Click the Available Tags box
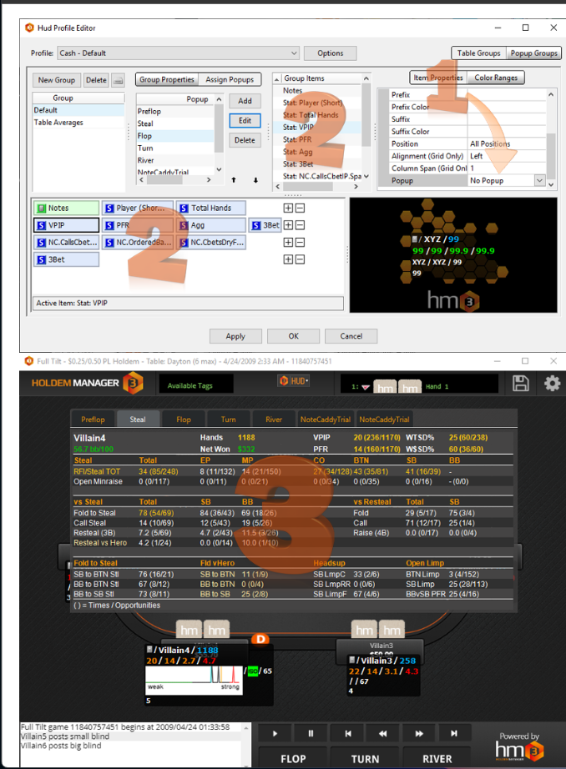 pyautogui.click(x=196, y=385)
